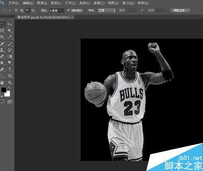Open the 文字(Y) menu
Viewport: 203px width, 171px height.
70,3
